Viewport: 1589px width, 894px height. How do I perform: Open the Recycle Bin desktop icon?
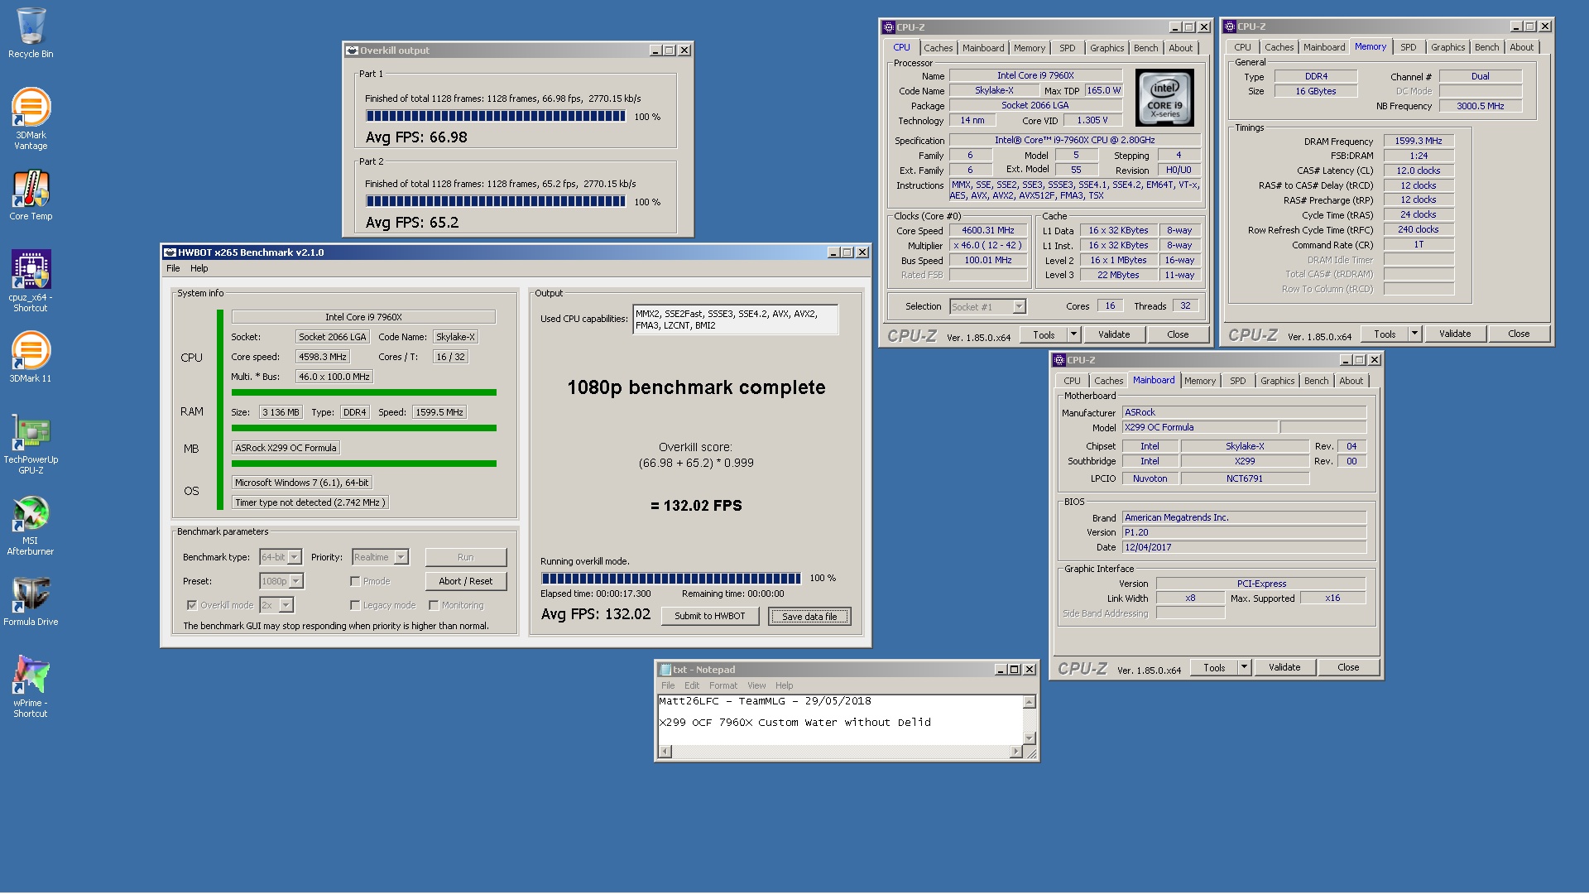[31, 33]
